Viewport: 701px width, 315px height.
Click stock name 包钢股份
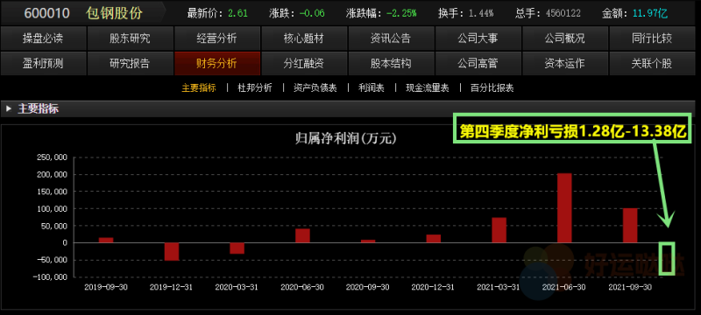(114, 13)
